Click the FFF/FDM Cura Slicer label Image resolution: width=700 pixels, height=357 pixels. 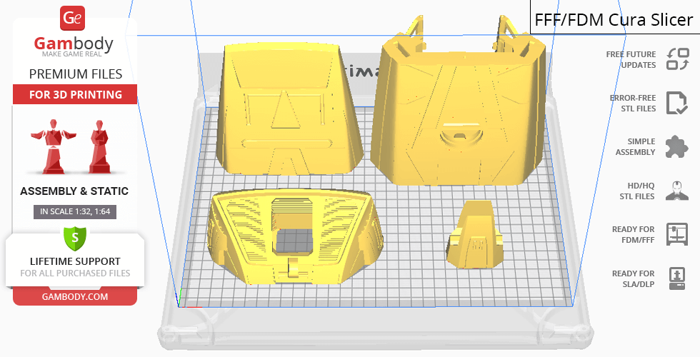pyautogui.click(x=614, y=20)
